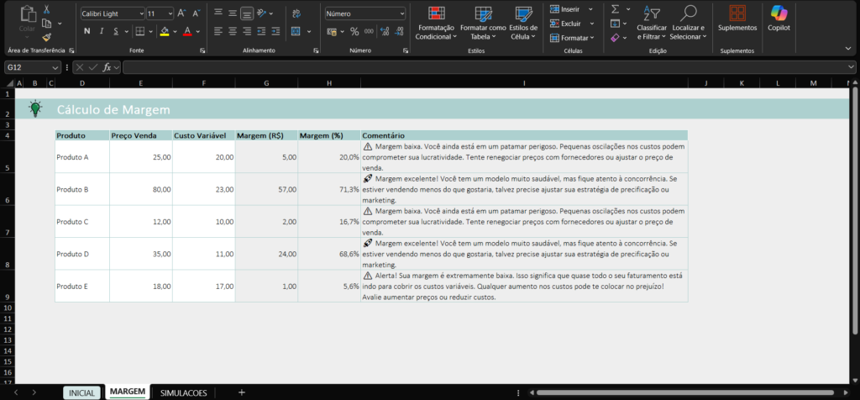860x400 pixels.
Task: Switch to the SIMULACOES sheet tab
Action: pyautogui.click(x=183, y=392)
